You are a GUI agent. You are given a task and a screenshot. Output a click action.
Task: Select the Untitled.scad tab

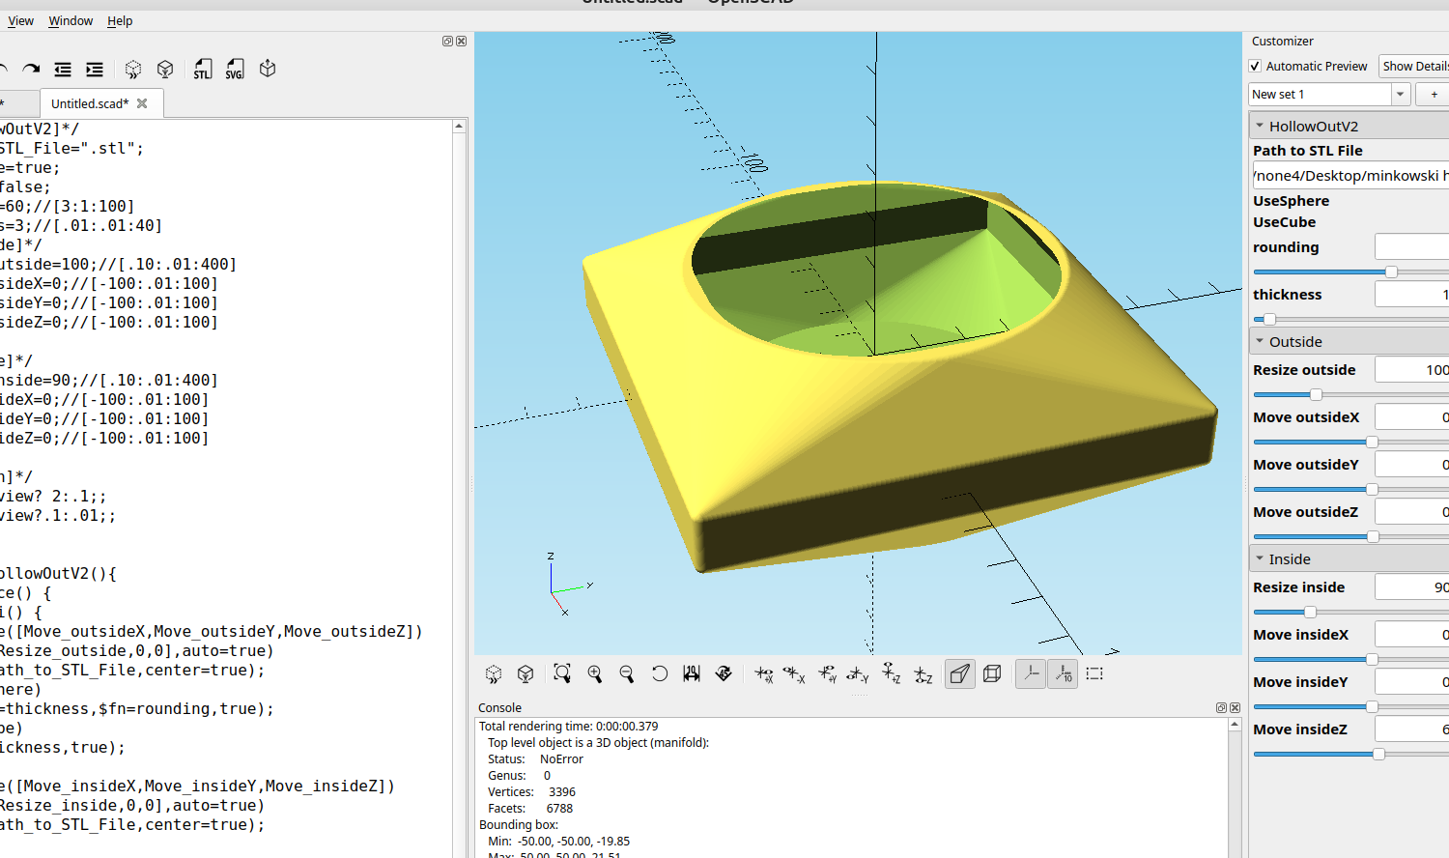tap(89, 104)
